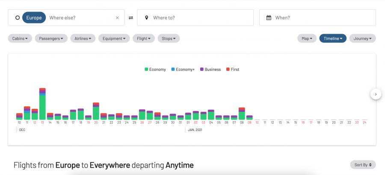
Task: Toggle Business series in chart legend
Action: pos(210,69)
